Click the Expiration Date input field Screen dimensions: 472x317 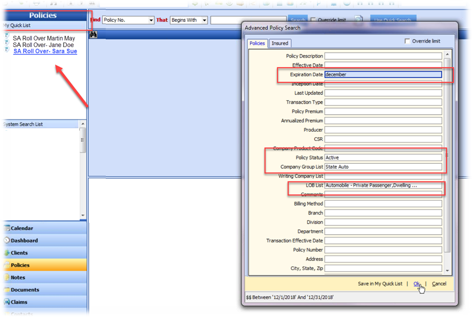[x=383, y=75]
